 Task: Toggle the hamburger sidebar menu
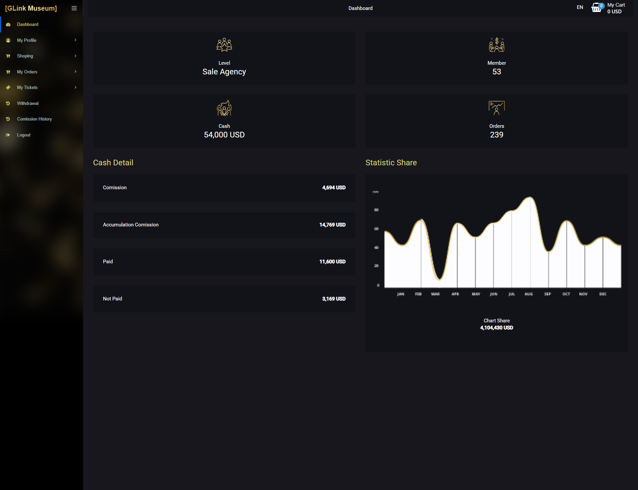point(74,8)
